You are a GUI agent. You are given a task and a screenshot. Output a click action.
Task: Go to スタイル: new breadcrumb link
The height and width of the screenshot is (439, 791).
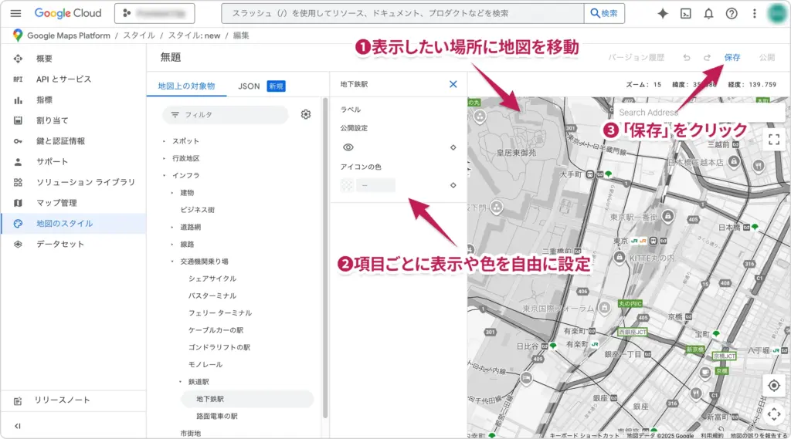tap(194, 35)
